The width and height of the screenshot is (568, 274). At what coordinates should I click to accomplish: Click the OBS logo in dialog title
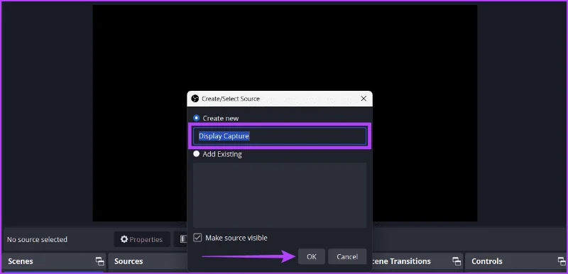(x=195, y=99)
